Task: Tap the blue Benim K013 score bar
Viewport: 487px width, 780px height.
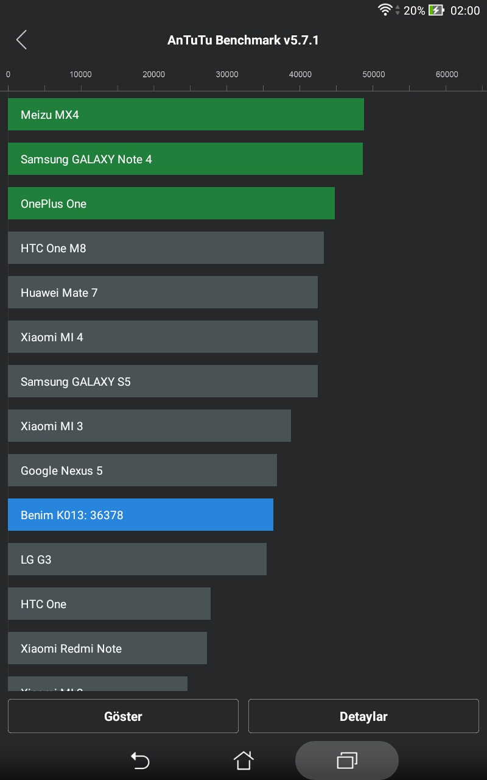Action: 141,515
